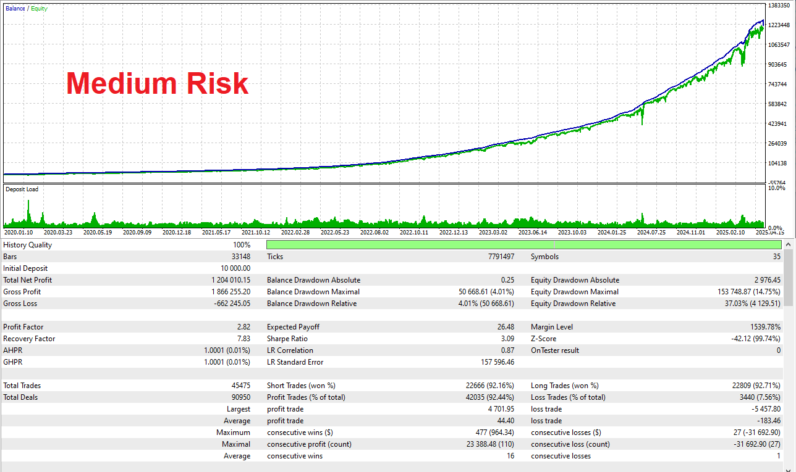The image size is (796, 472).
Task: Click the Deposit Load chart title
Action: tap(22, 189)
